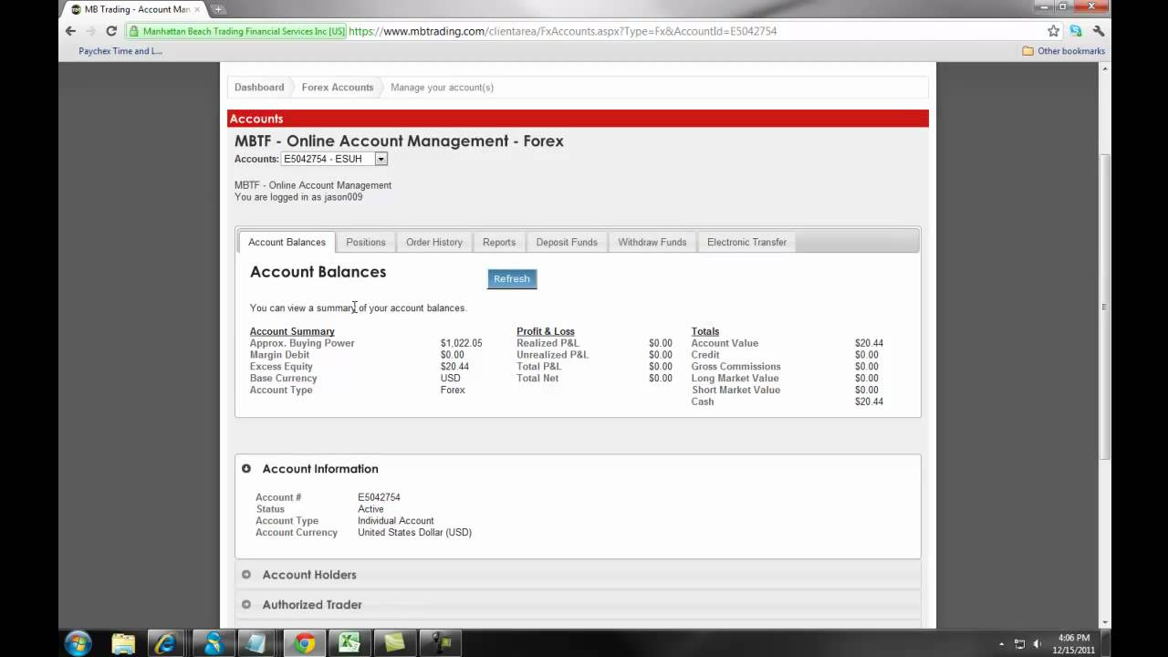The height and width of the screenshot is (657, 1168).
Task: Click the account number E5042754 under Account Information
Action: (379, 497)
